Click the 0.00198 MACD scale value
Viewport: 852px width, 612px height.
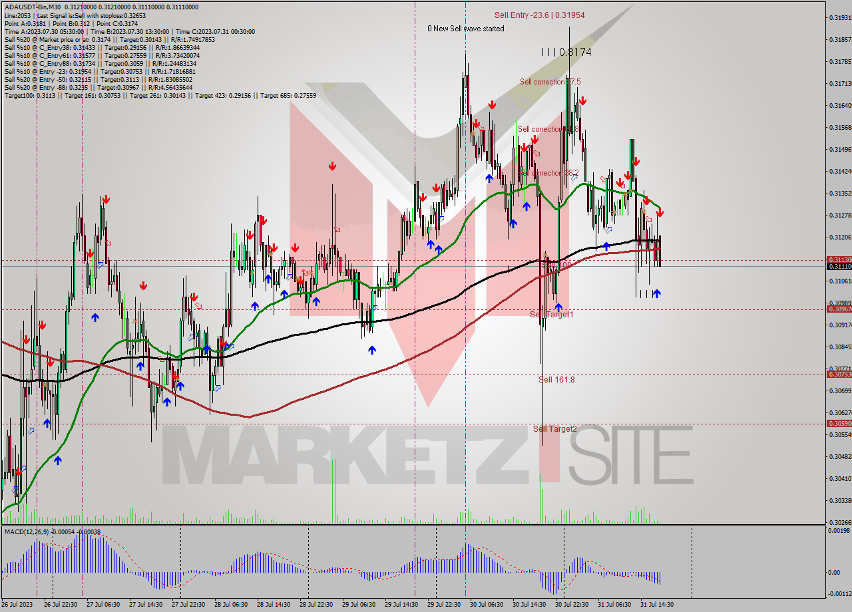point(839,531)
